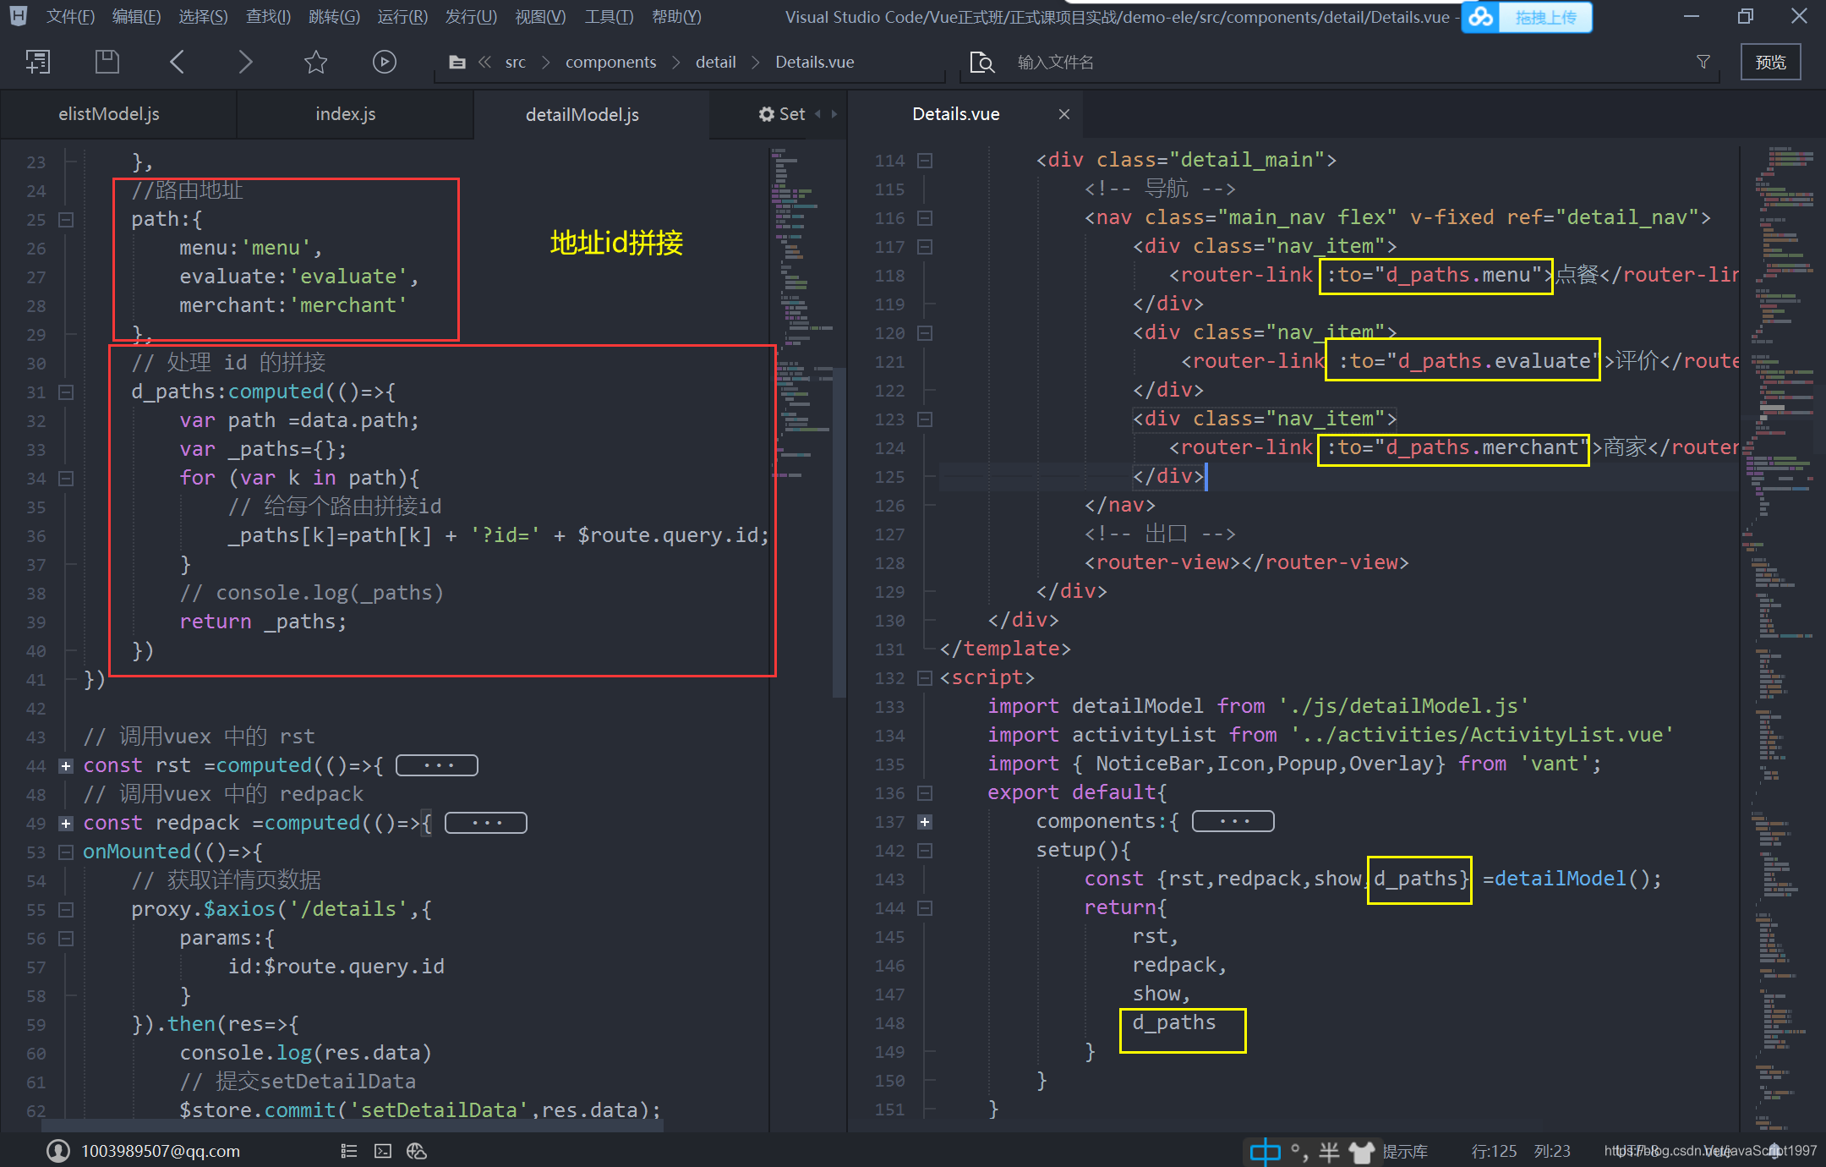Click the 提示库 status bar entry

click(1405, 1151)
